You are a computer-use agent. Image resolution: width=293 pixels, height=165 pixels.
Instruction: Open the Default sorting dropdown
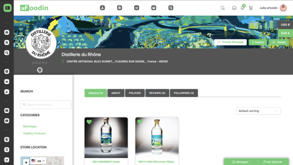point(258,111)
